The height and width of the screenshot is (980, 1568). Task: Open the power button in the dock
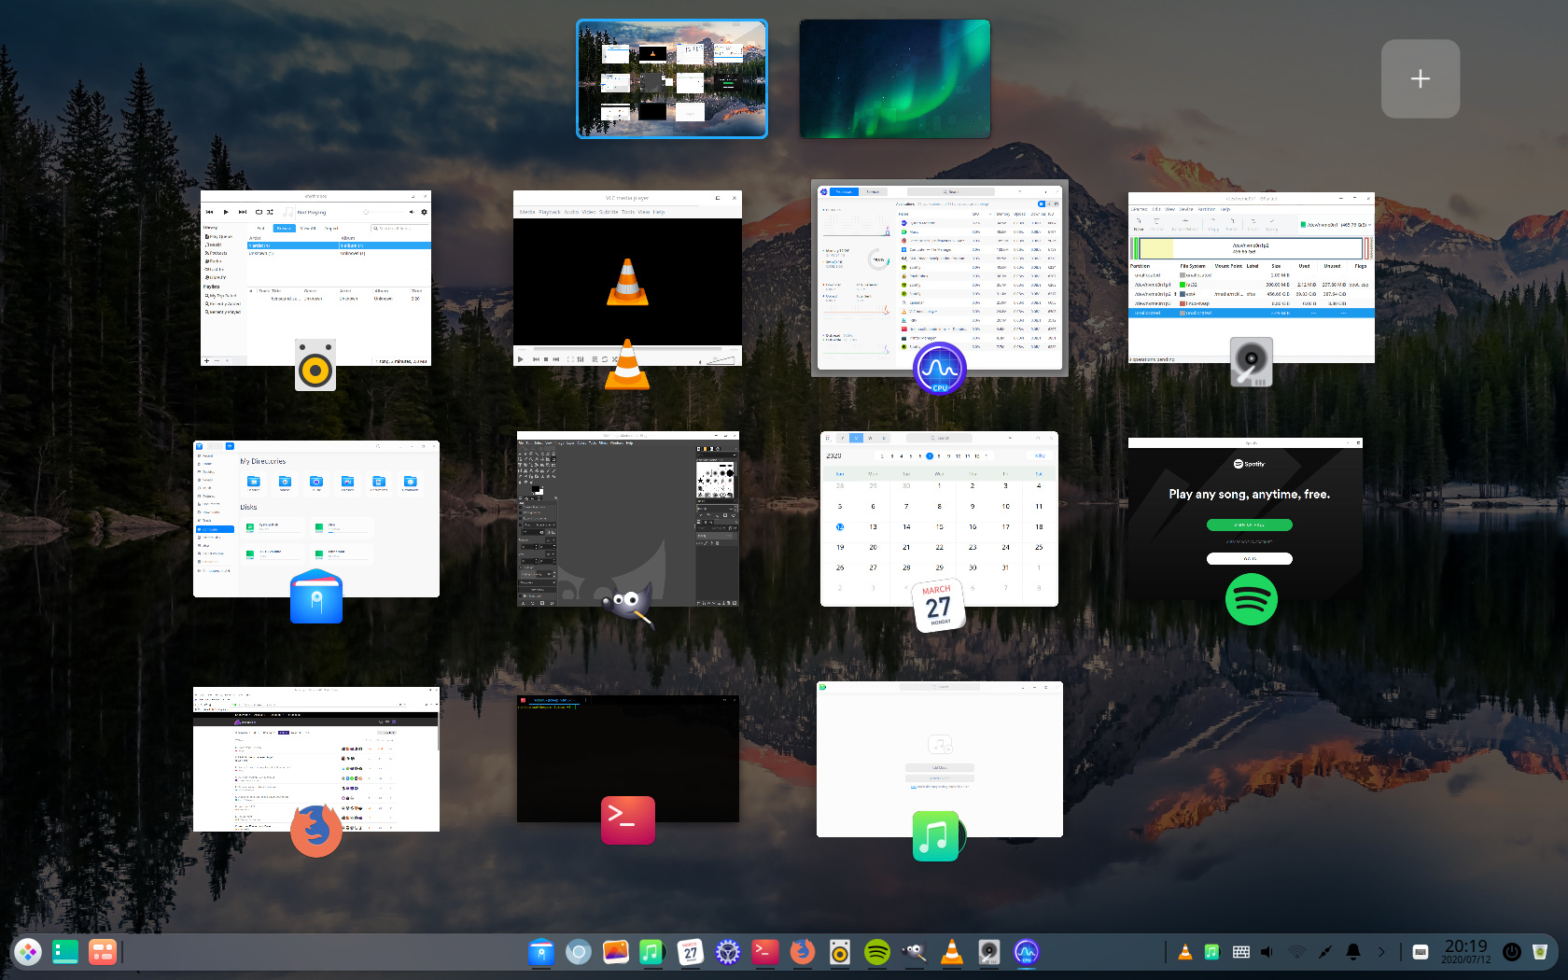coord(1512,952)
